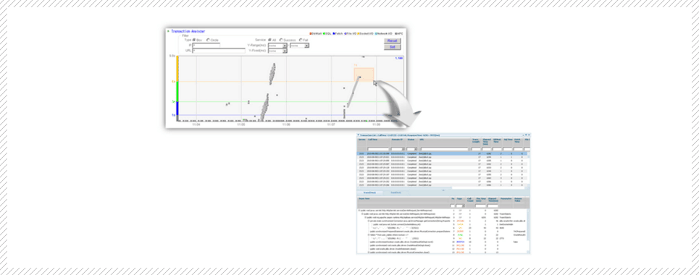Open the second Y-Range dropdown

click(x=300, y=46)
